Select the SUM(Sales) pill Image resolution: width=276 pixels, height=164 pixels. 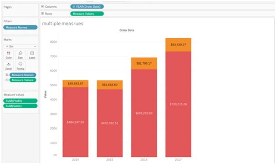[20, 106]
